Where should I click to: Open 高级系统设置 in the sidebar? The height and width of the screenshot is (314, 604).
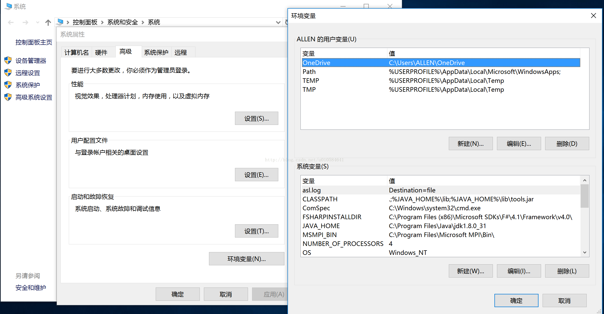click(x=33, y=97)
